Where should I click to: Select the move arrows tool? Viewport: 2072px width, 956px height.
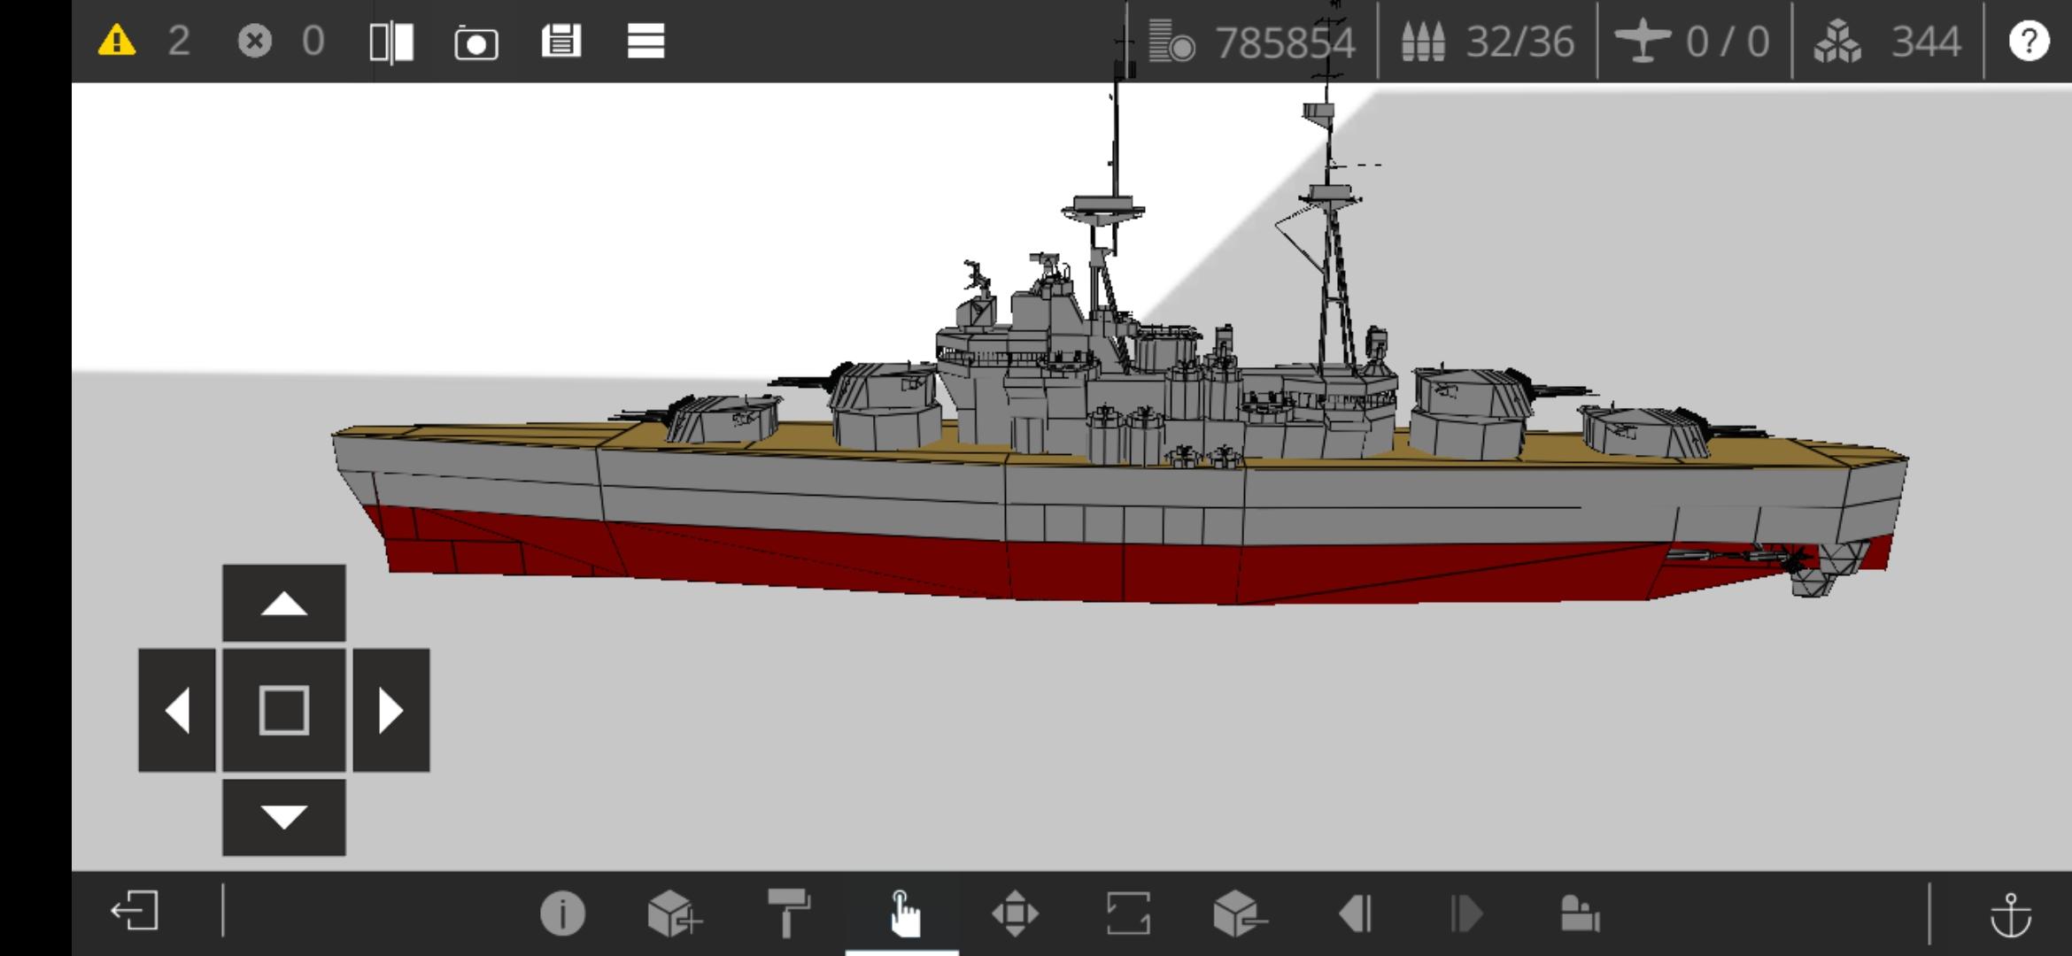tap(1015, 913)
